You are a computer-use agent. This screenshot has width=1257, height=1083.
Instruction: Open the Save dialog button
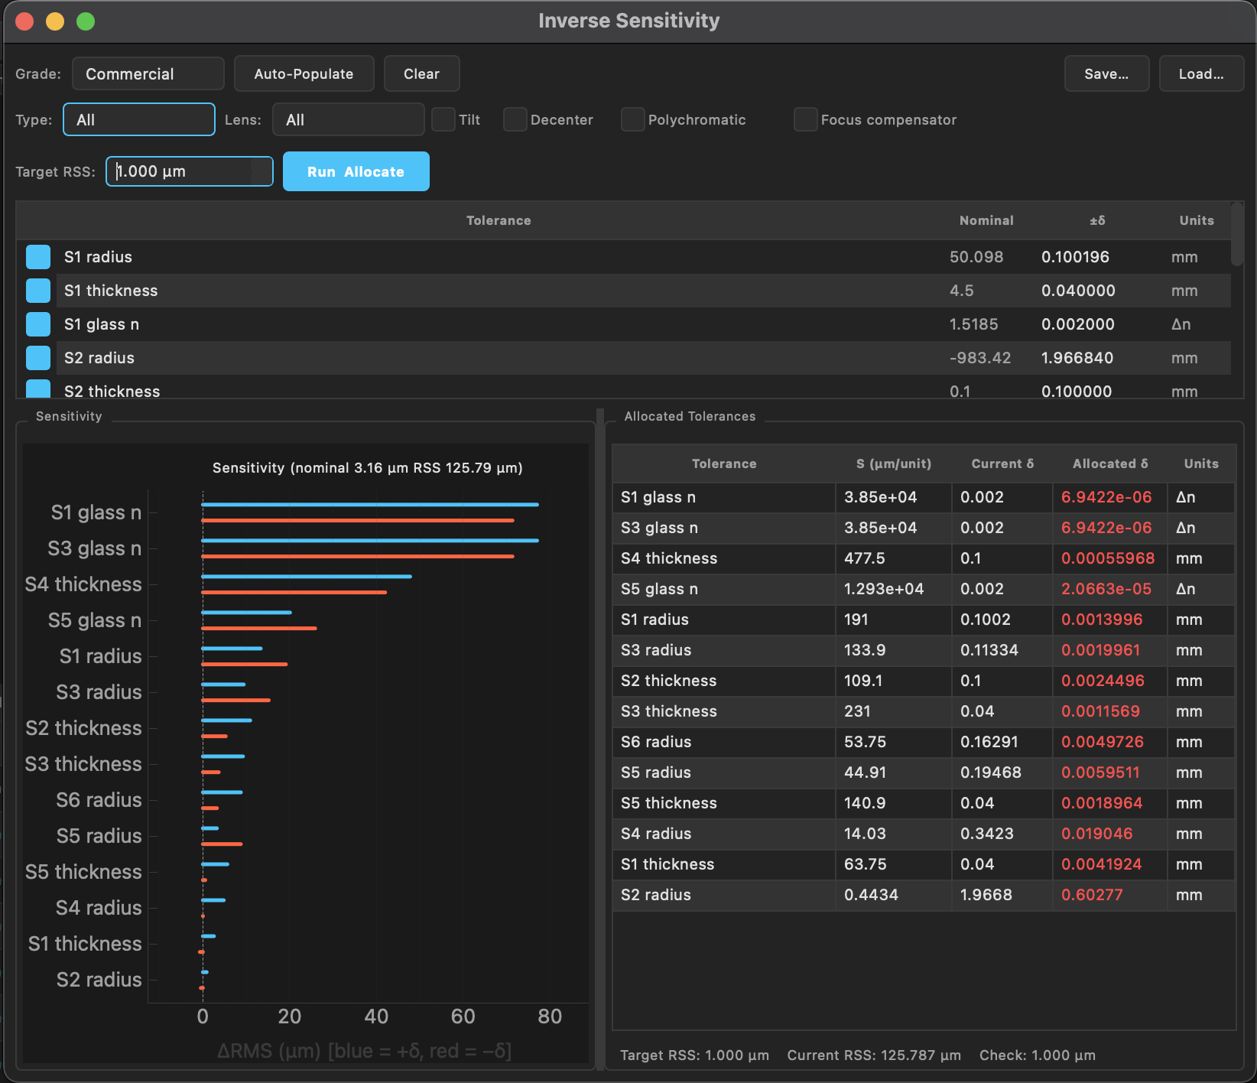click(x=1106, y=74)
